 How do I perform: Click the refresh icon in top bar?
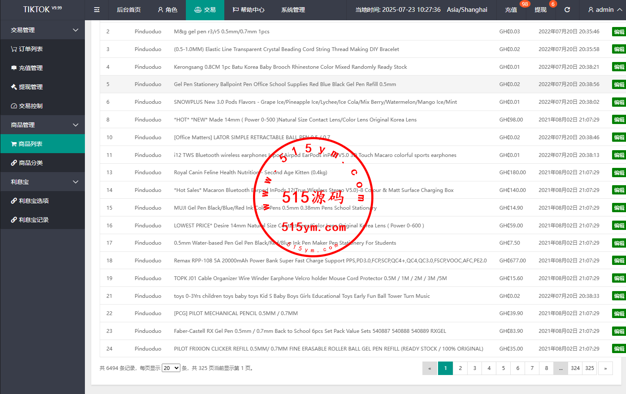point(567,10)
